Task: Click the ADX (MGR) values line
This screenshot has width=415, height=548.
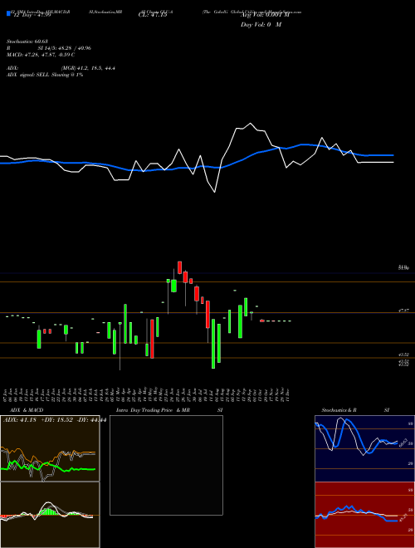Action: [61, 68]
